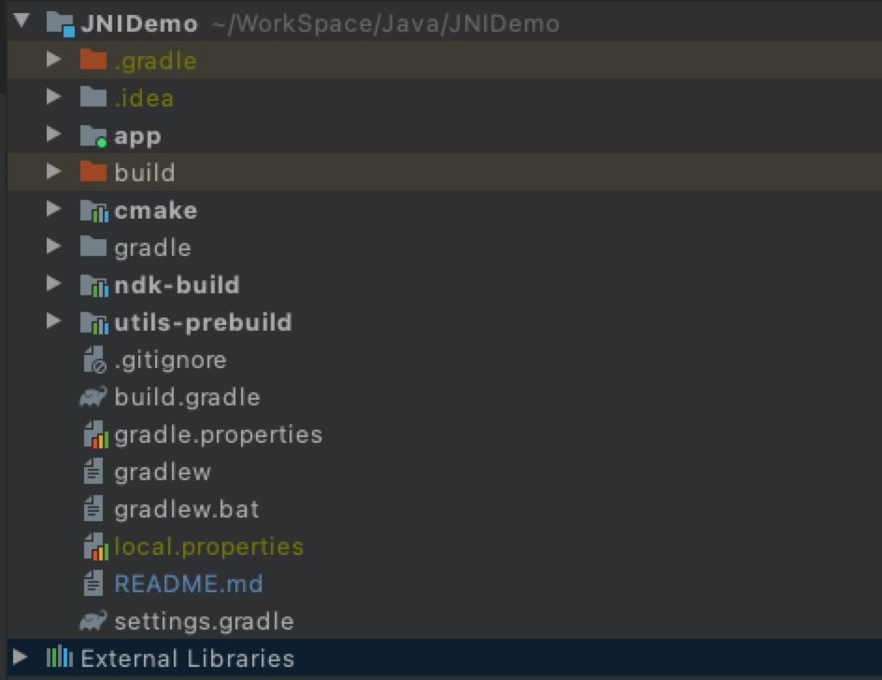Viewport: 882px width, 680px height.
Task: Expand the app module
Action: coord(54,135)
